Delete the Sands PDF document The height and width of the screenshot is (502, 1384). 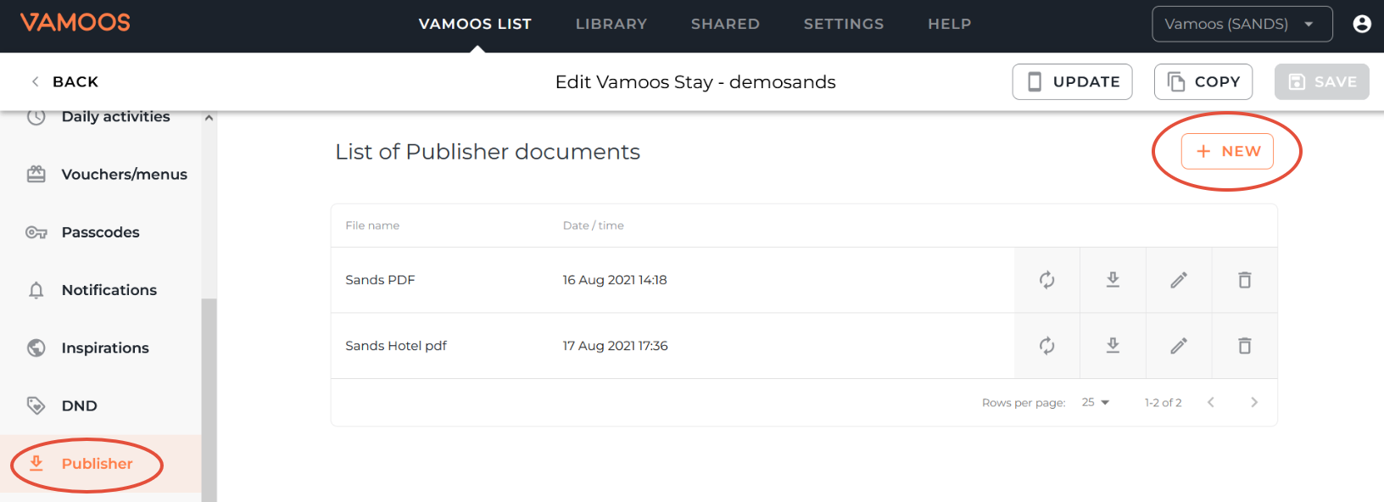coord(1244,280)
